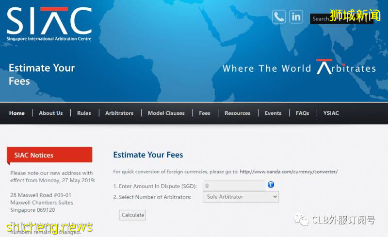Open FAQs in navigation bar

303,113
